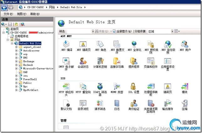Open the ISAPI 筛选器 feature
202x133 pixels.
coord(100,89)
